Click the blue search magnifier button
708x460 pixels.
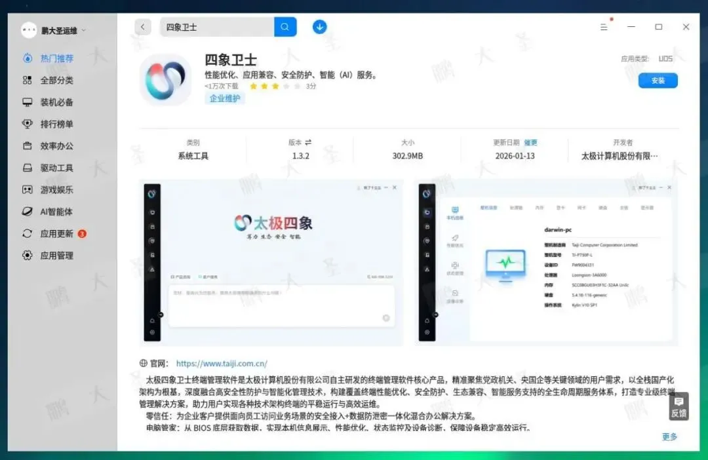click(x=285, y=27)
